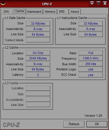
Task: Click the Context Mode label
Action: click(x=14, y=40)
